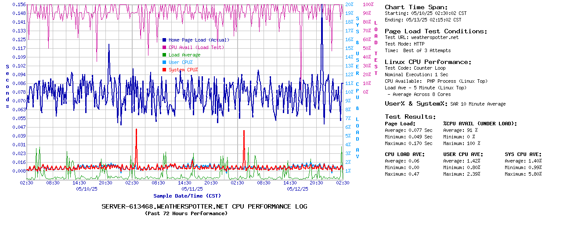Click the Test Results heading
The height and width of the screenshot is (241, 571).
[410, 117]
